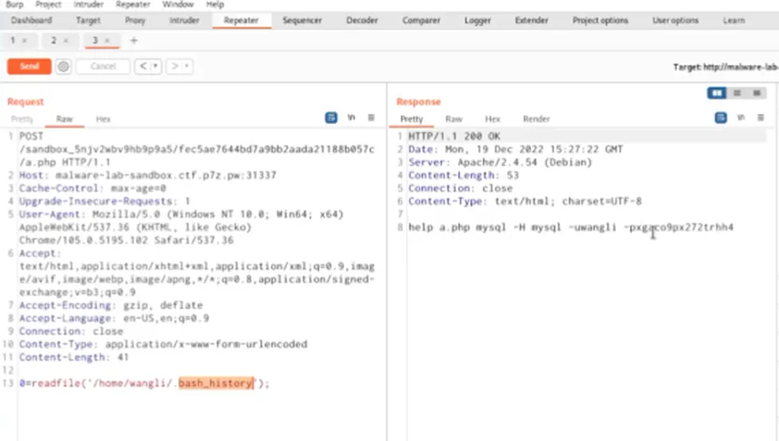The height and width of the screenshot is (441, 779).
Task: Expand the forward history dropdown arrow
Action: pos(187,66)
